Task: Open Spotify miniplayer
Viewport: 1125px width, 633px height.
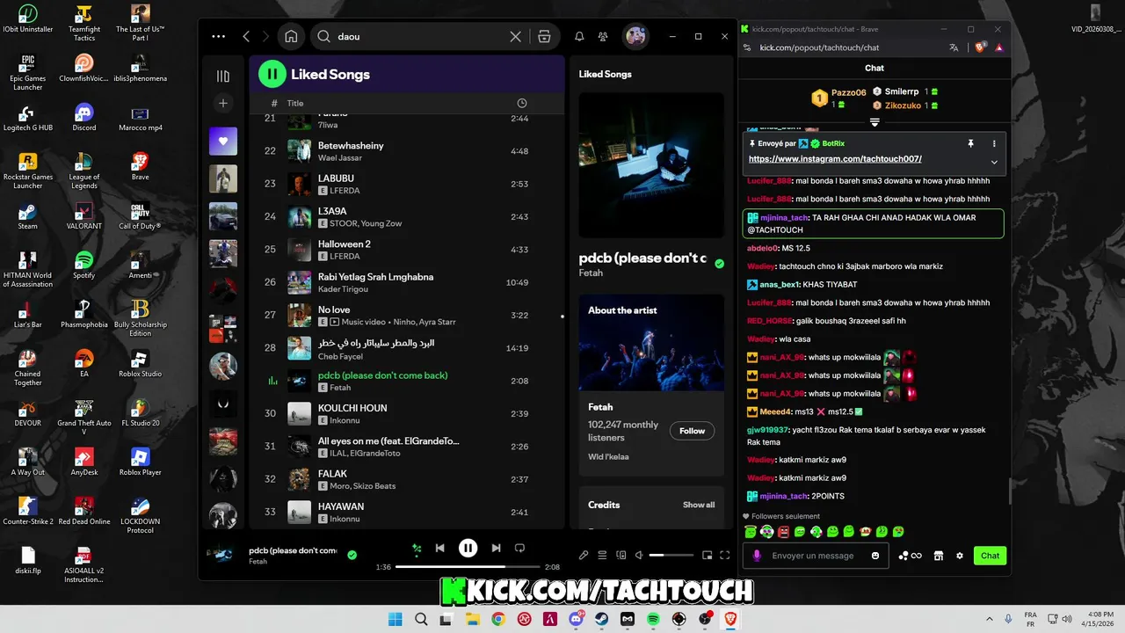Action: 707,555
